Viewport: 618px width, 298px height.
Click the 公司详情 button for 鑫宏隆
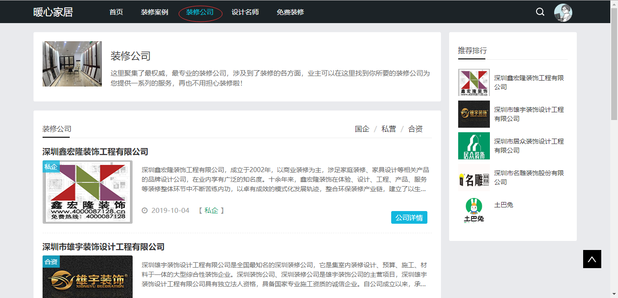409,217
